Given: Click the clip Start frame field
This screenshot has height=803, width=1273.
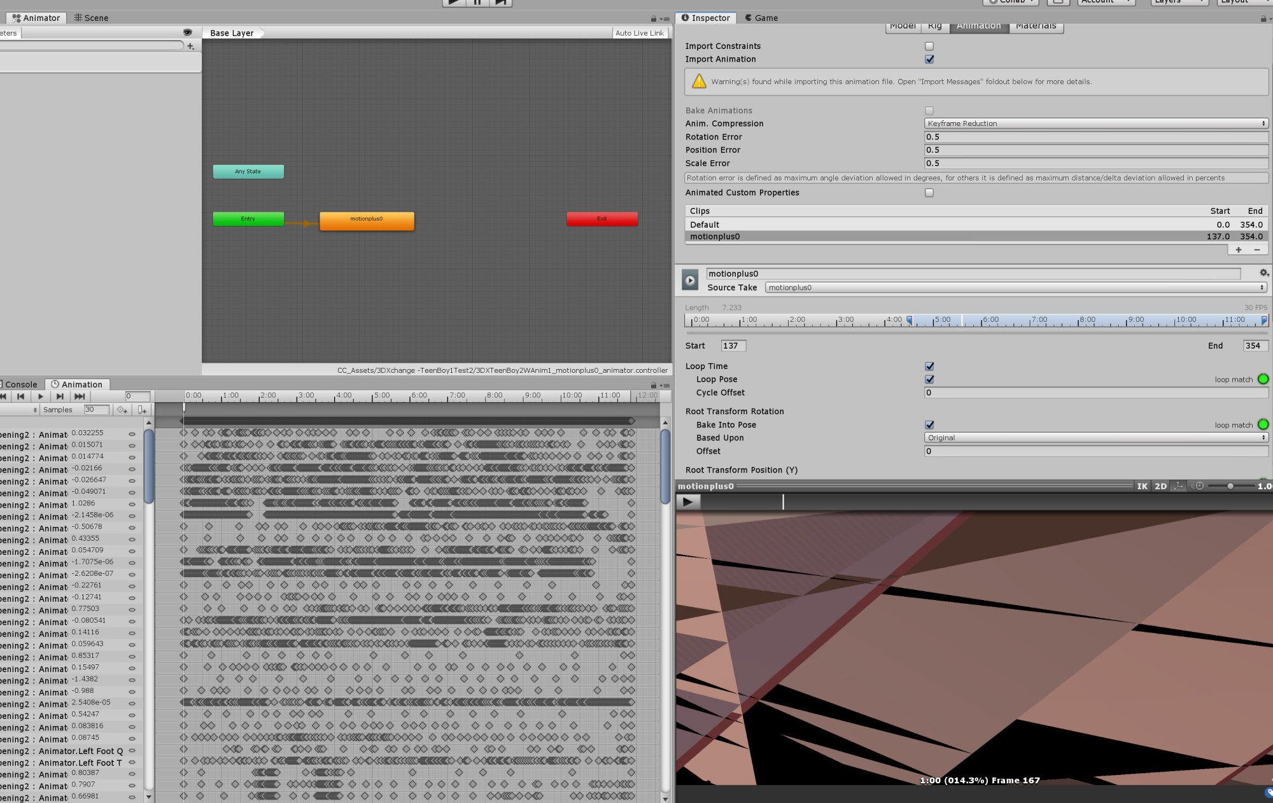Looking at the screenshot, I should point(733,346).
